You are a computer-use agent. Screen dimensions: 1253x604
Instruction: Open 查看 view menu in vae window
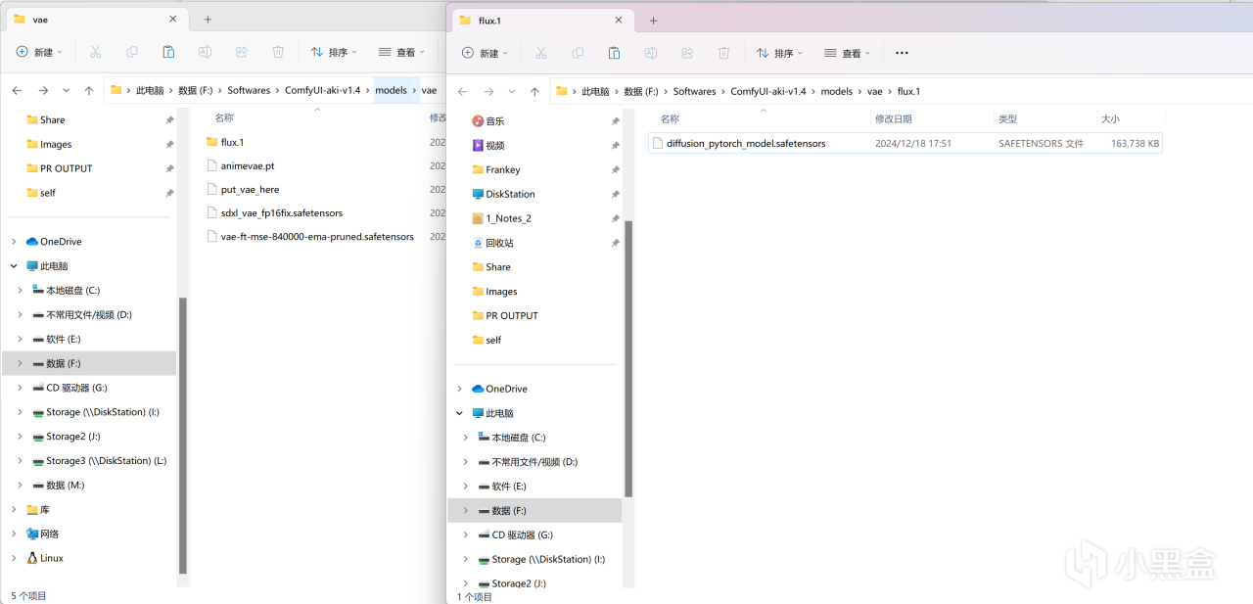click(x=400, y=52)
